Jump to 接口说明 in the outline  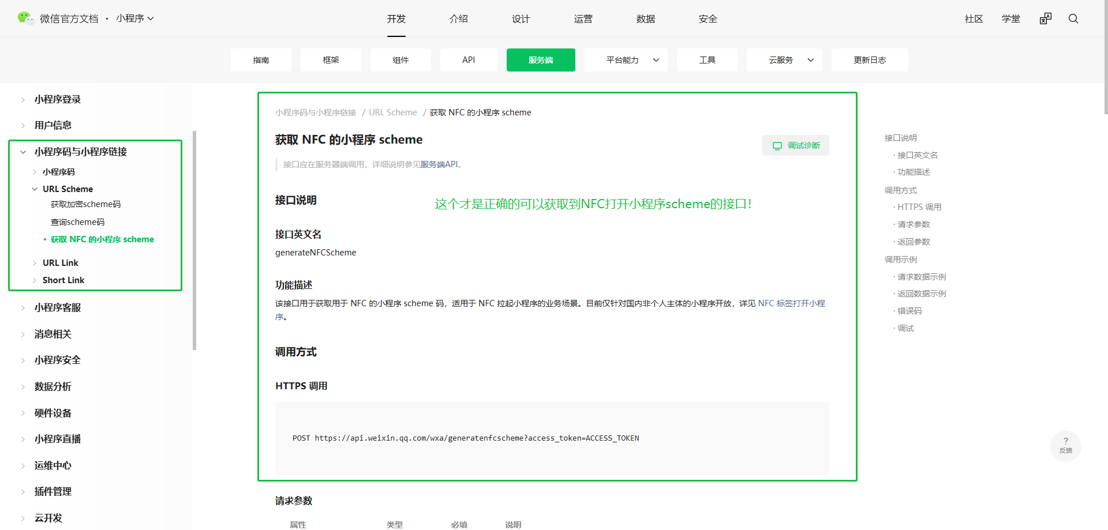(x=901, y=138)
